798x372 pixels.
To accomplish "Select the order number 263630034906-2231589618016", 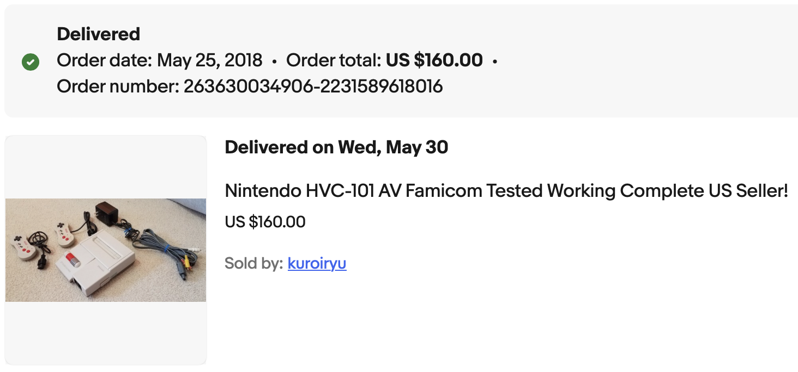I will (x=313, y=86).
